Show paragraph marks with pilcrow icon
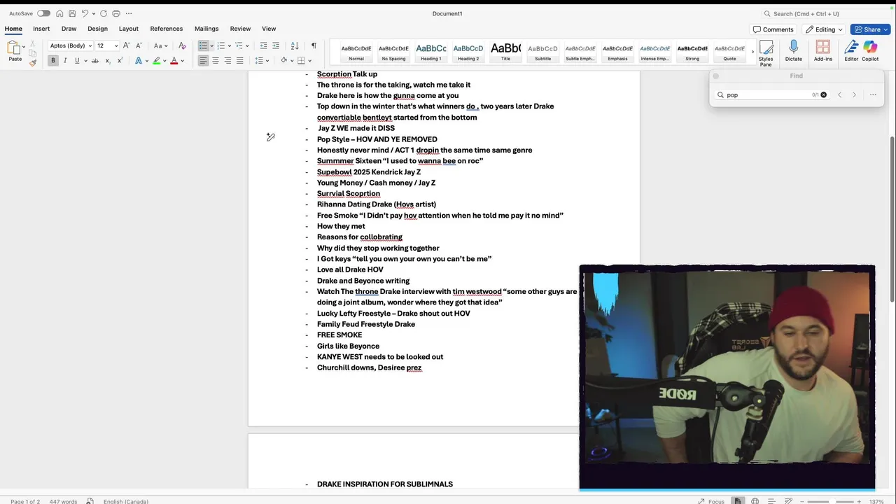896x504 pixels. pyautogui.click(x=314, y=45)
